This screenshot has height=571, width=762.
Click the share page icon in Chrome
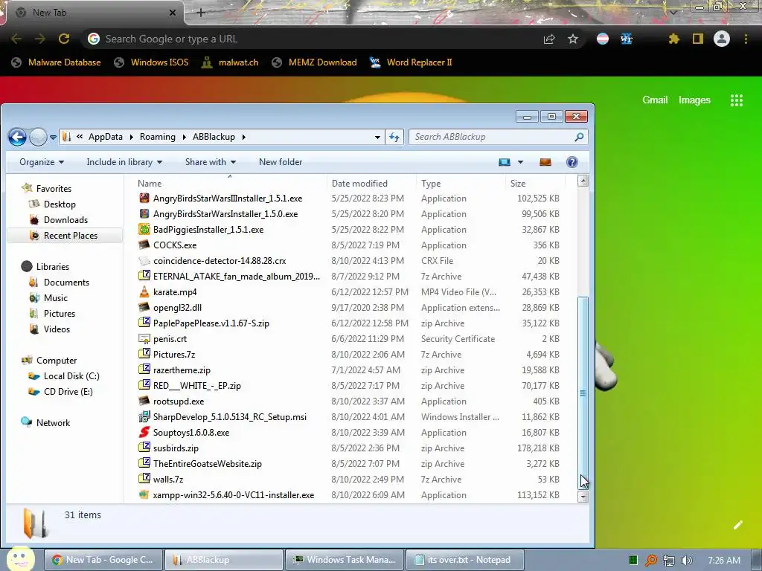[x=549, y=39]
